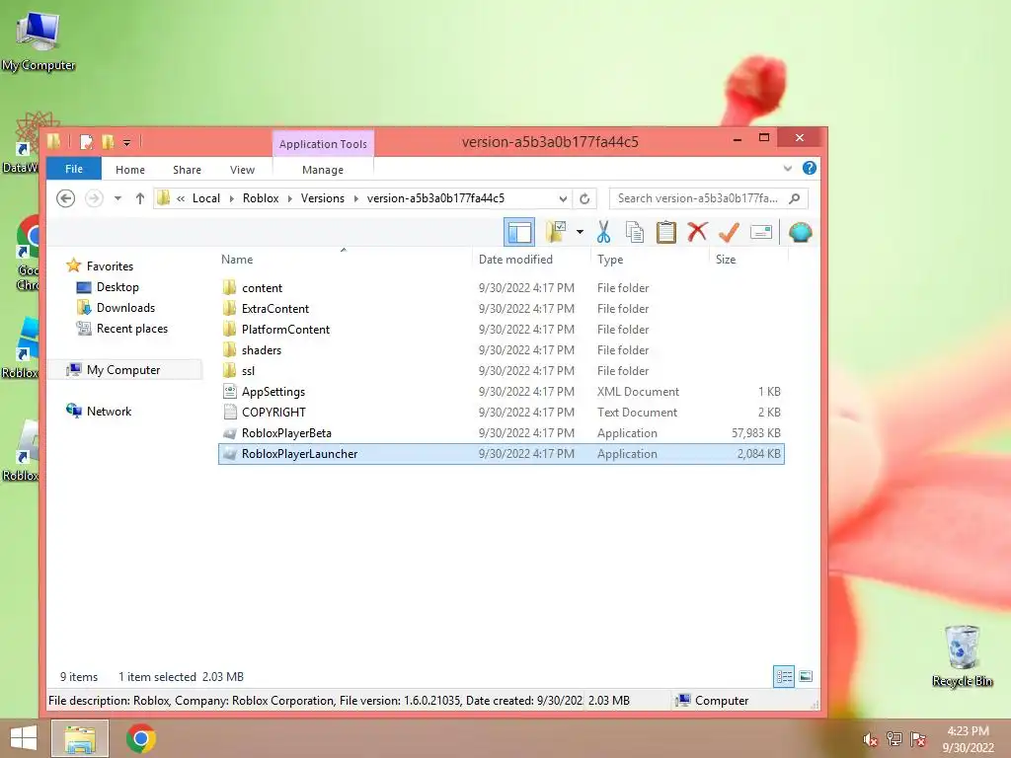The width and height of the screenshot is (1011, 758).
Task: Select the AppSettings XML file
Action: pyautogui.click(x=501, y=391)
